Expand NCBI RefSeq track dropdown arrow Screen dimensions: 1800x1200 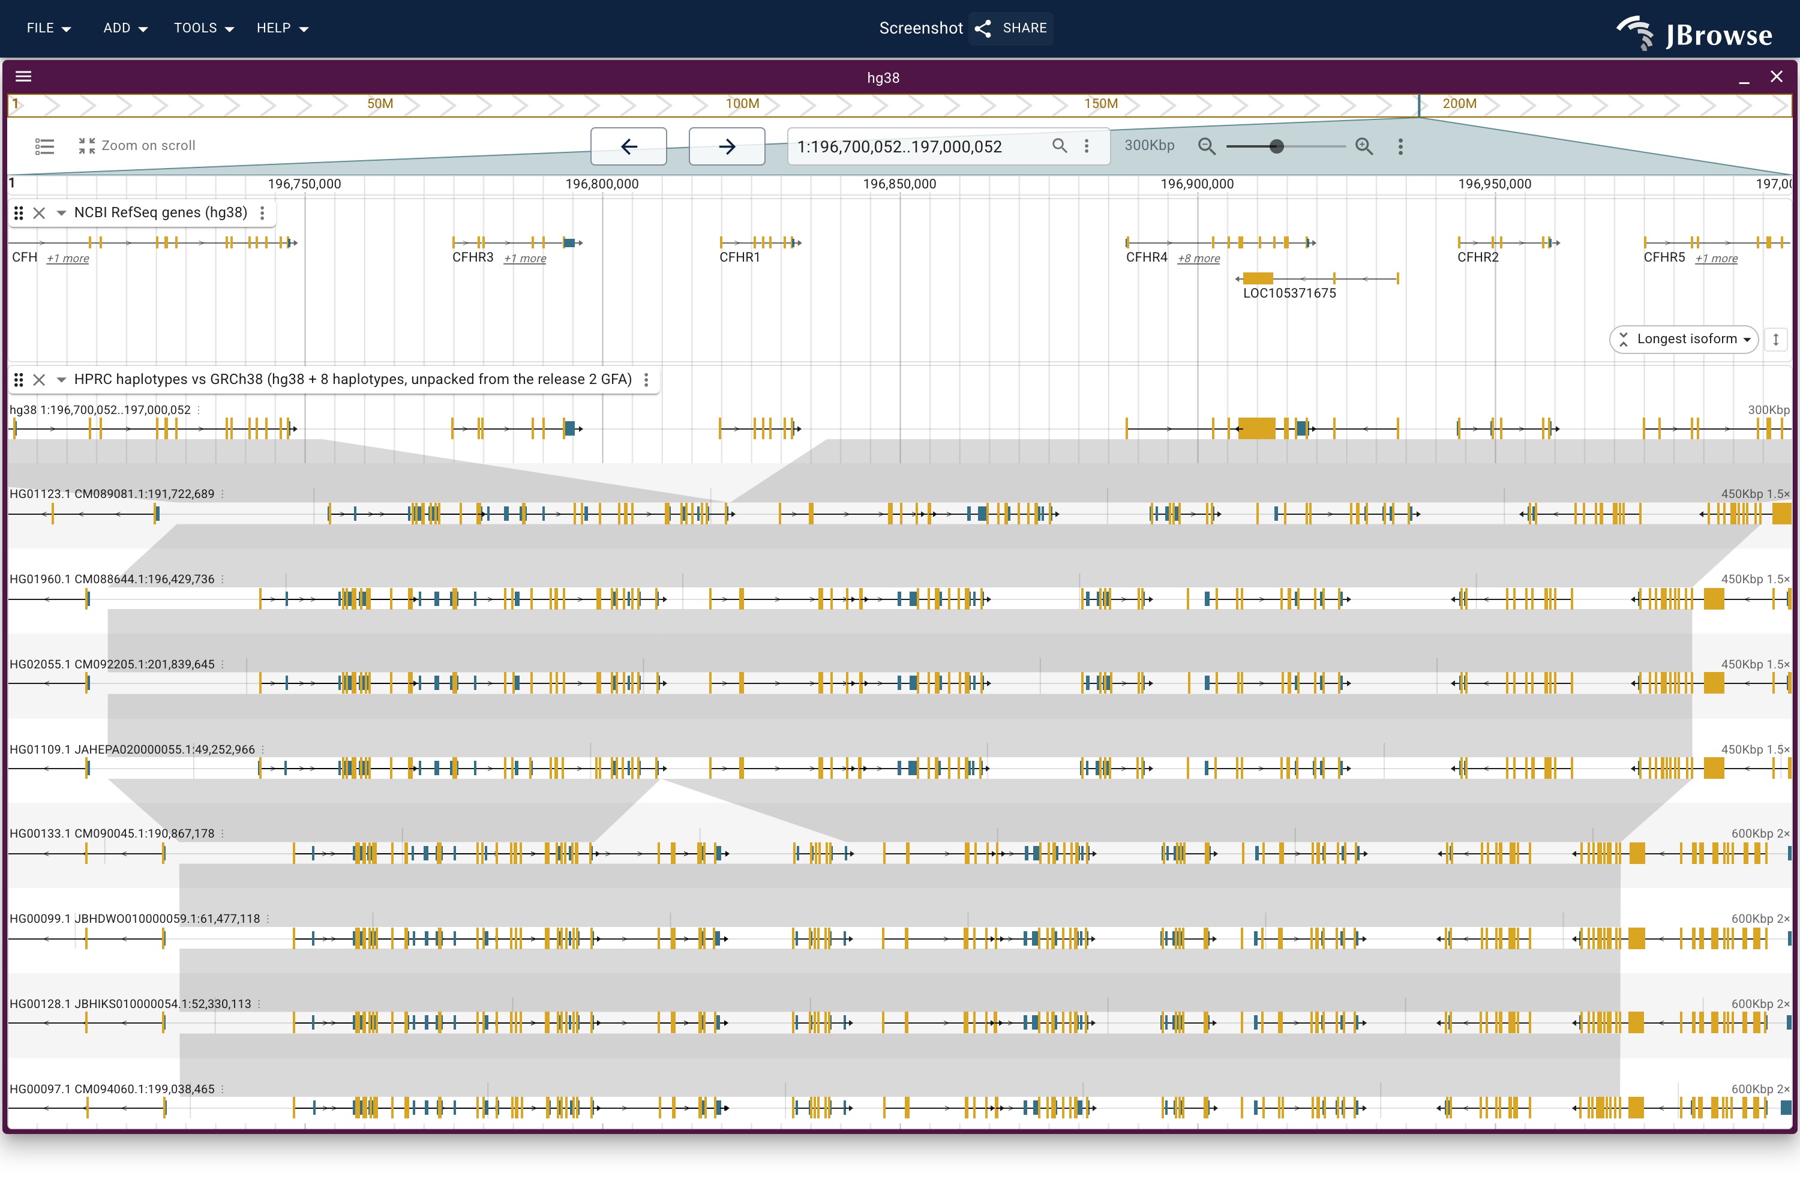tap(61, 213)
